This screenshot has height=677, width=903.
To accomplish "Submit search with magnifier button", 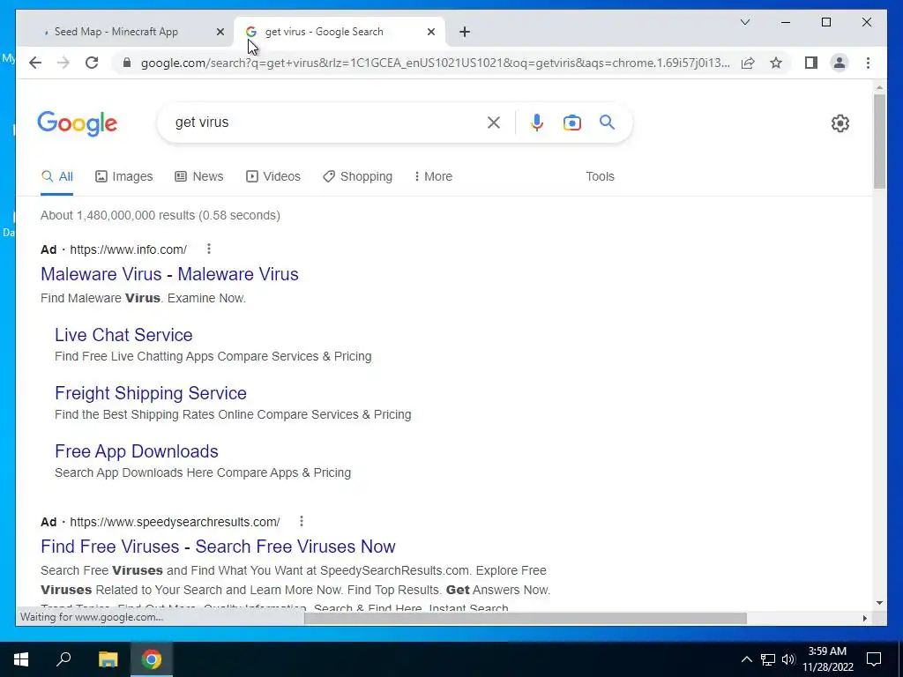I will click(607, 122).
